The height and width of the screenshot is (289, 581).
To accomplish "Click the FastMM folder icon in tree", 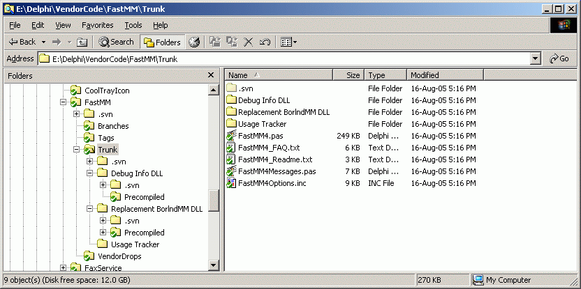I will tap(75, 102).
